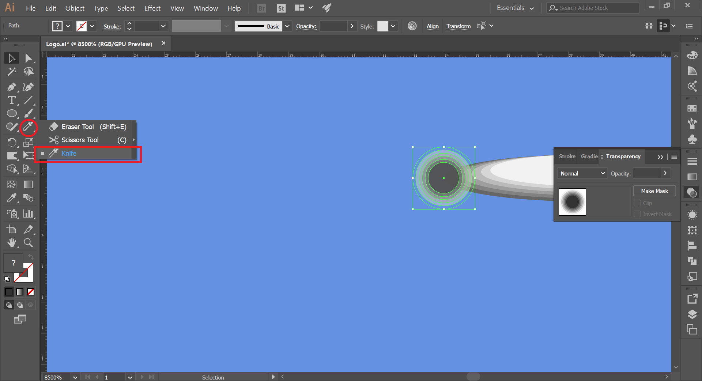Activate Draw Normal mode
702x381 pixels.
[x=9, y=305]
